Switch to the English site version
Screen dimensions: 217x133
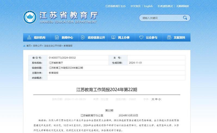point(148,6)
